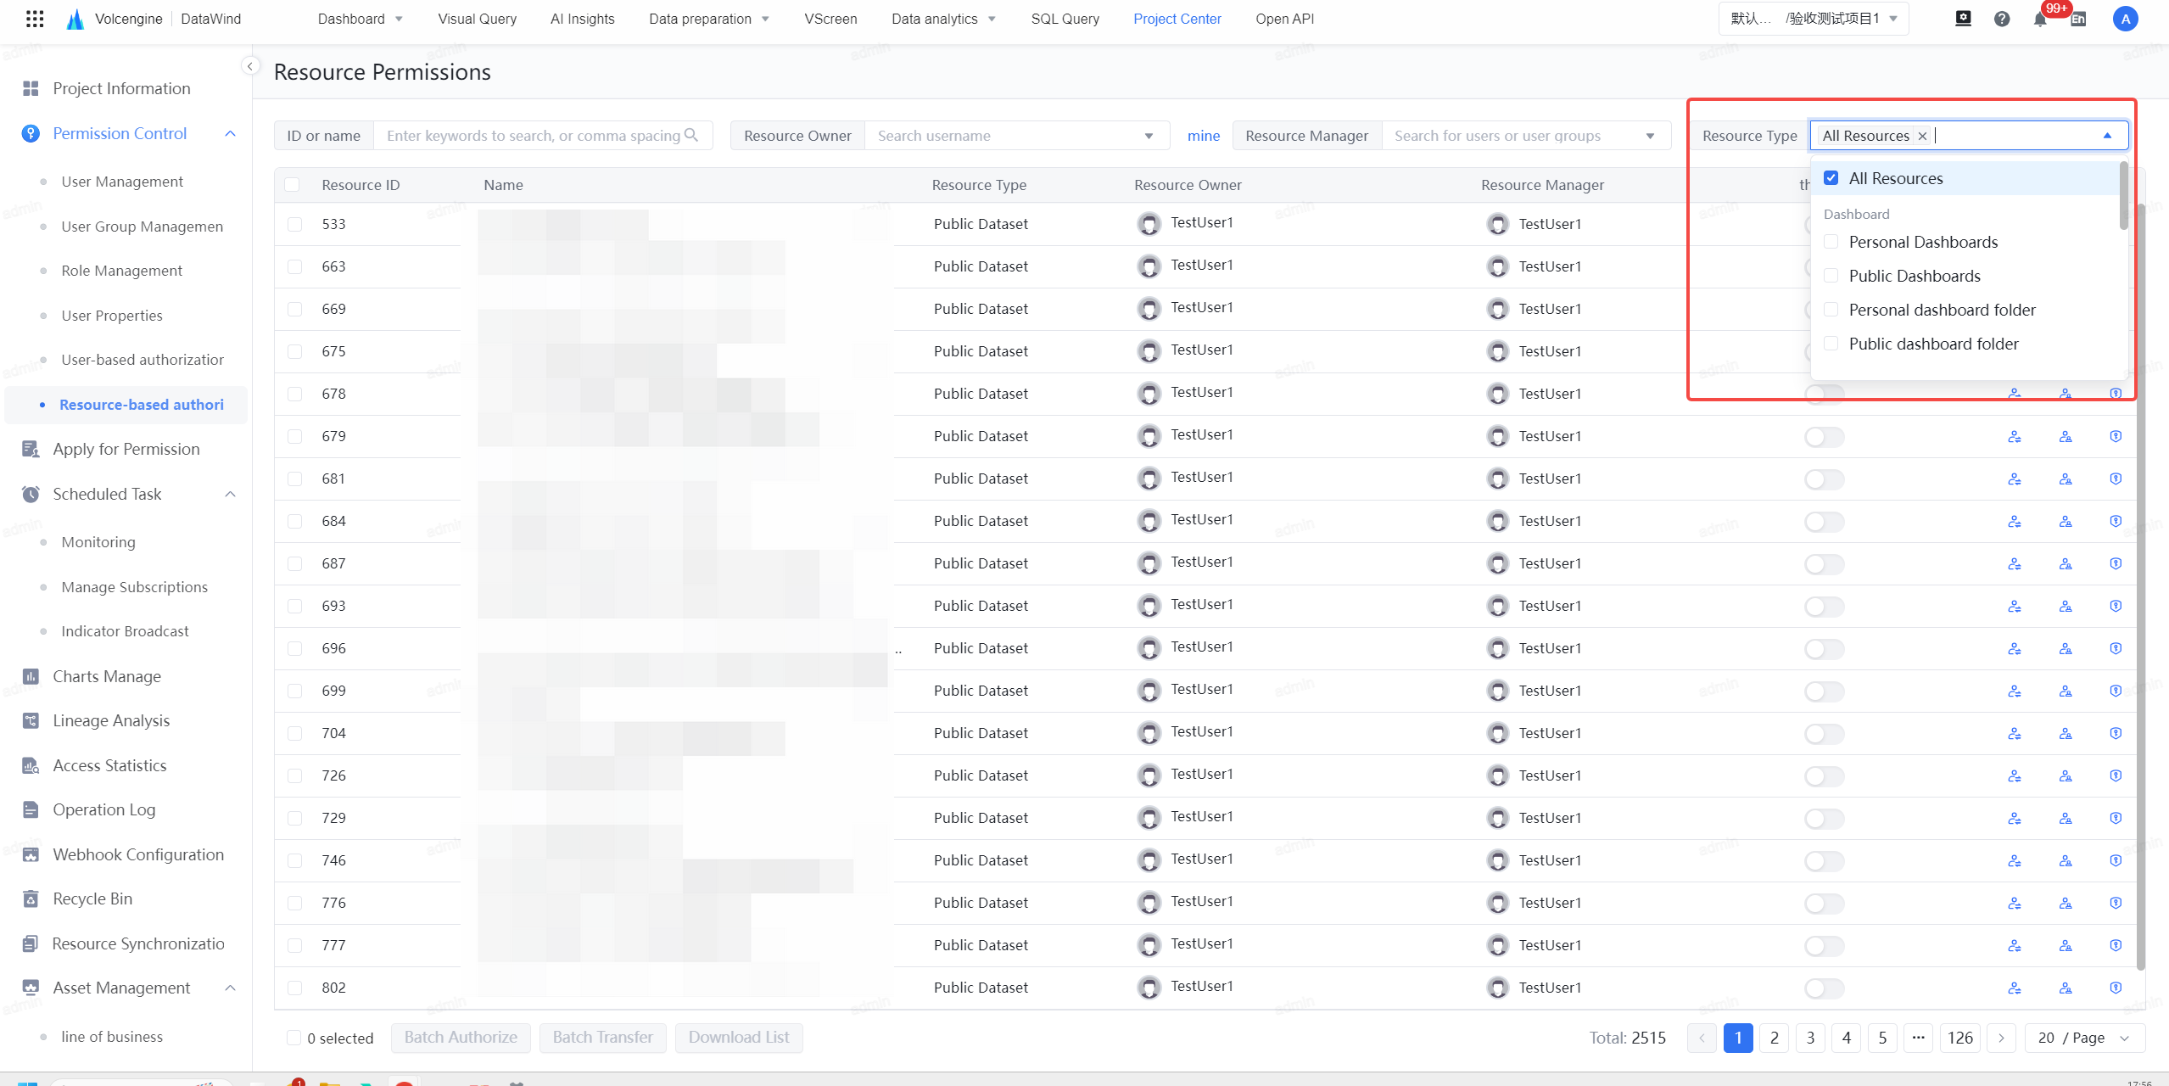This screenshot has width=2169, height=1086.
Task: Open Apply for Permission page
Action: click(x=126, y=449)
